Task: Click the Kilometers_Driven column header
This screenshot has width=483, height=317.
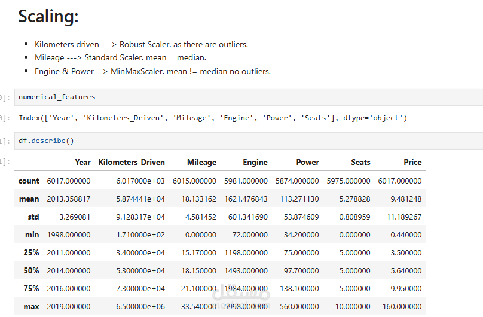Action: [132, 162]
